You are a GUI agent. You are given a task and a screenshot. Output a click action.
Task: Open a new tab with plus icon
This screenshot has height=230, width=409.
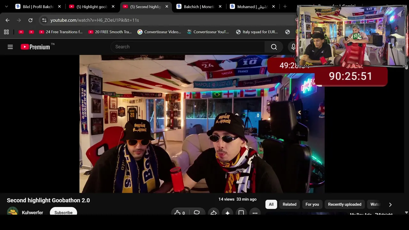[285, 6]
